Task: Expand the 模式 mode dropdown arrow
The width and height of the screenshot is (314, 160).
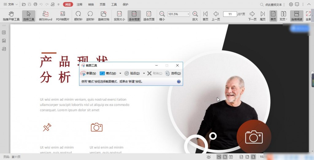Action: click(120, 73)
